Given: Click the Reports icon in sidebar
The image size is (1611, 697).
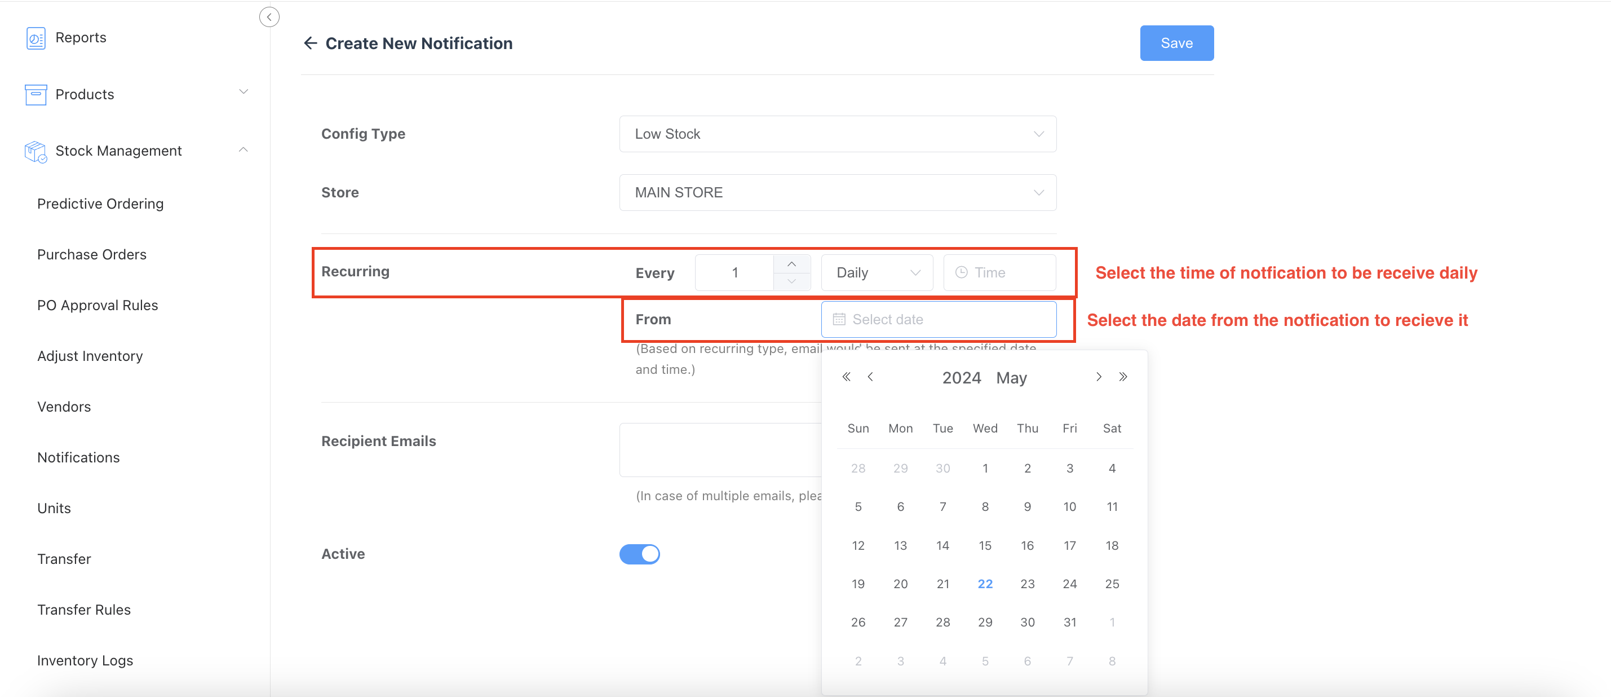Looking at the screenshot, I should pyautogui.click(x=36, y=38).
